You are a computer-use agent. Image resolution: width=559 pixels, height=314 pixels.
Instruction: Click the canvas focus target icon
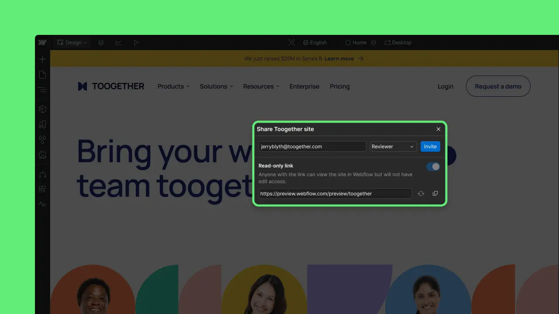pos(292,42)
